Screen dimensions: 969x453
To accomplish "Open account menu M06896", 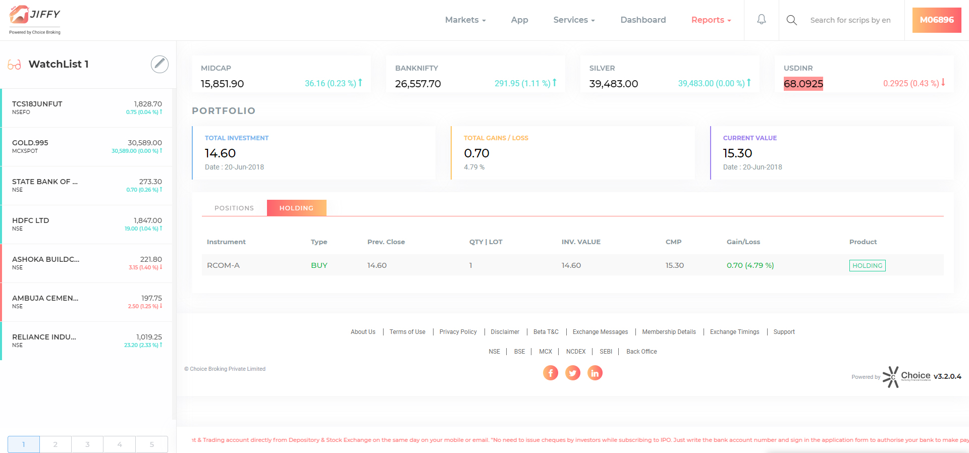I will pos(937,20).
